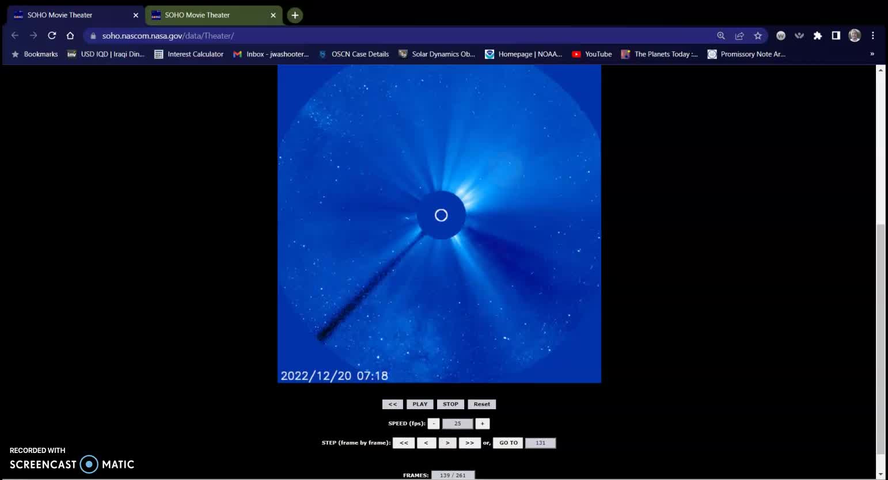Click the address bar URL
This screenshot has height=480, width=888.
point(168,36)
